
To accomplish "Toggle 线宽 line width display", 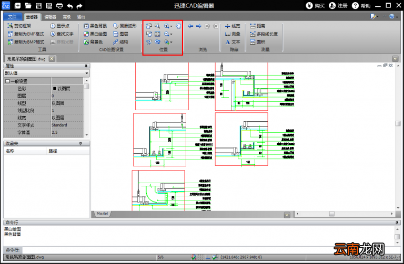I will [233, 26].
